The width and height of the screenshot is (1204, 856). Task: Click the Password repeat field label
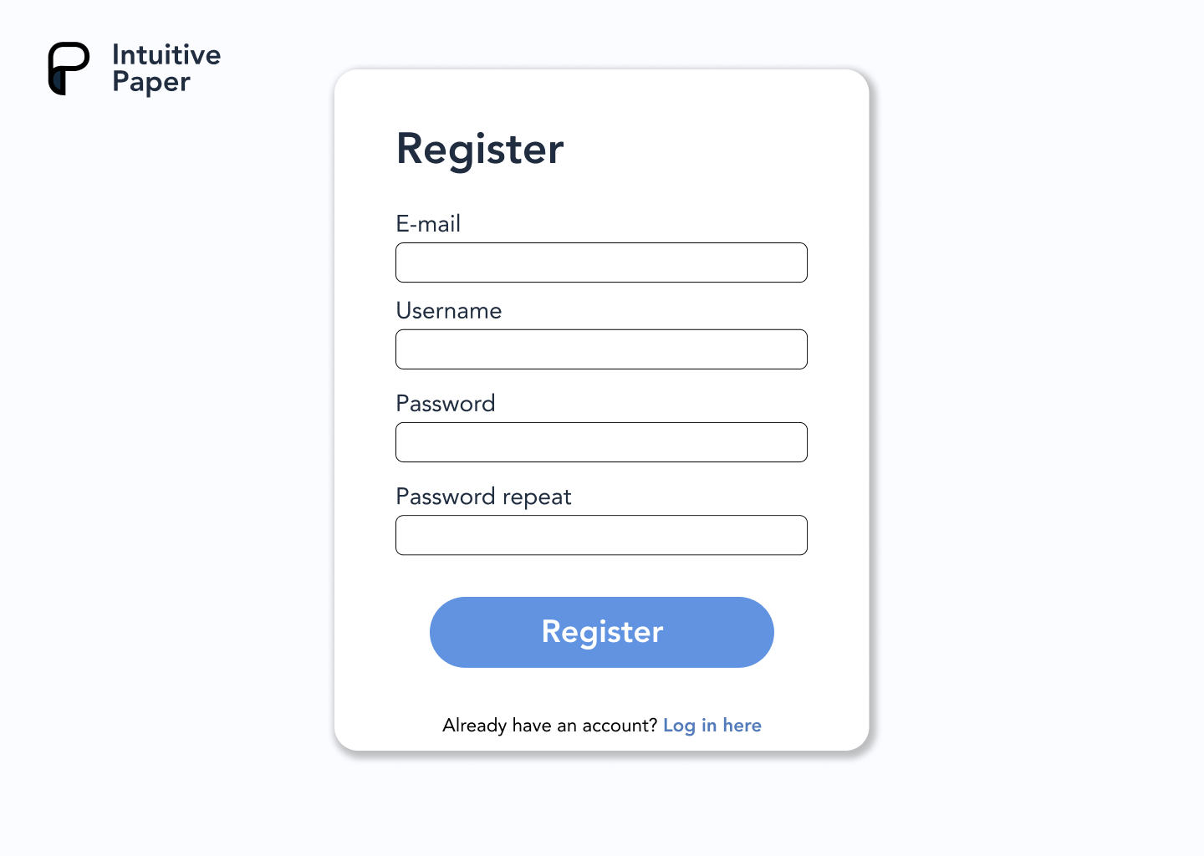483,497
